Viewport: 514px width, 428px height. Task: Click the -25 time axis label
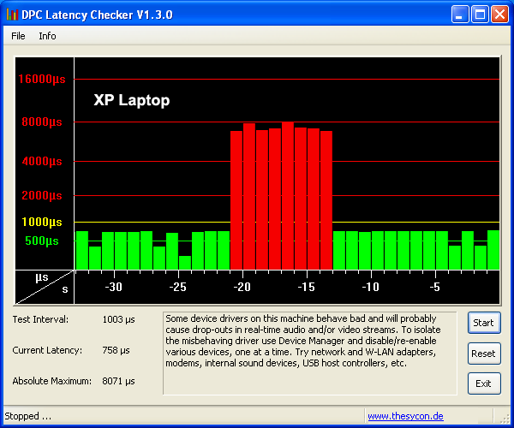[x=177, y=287]
